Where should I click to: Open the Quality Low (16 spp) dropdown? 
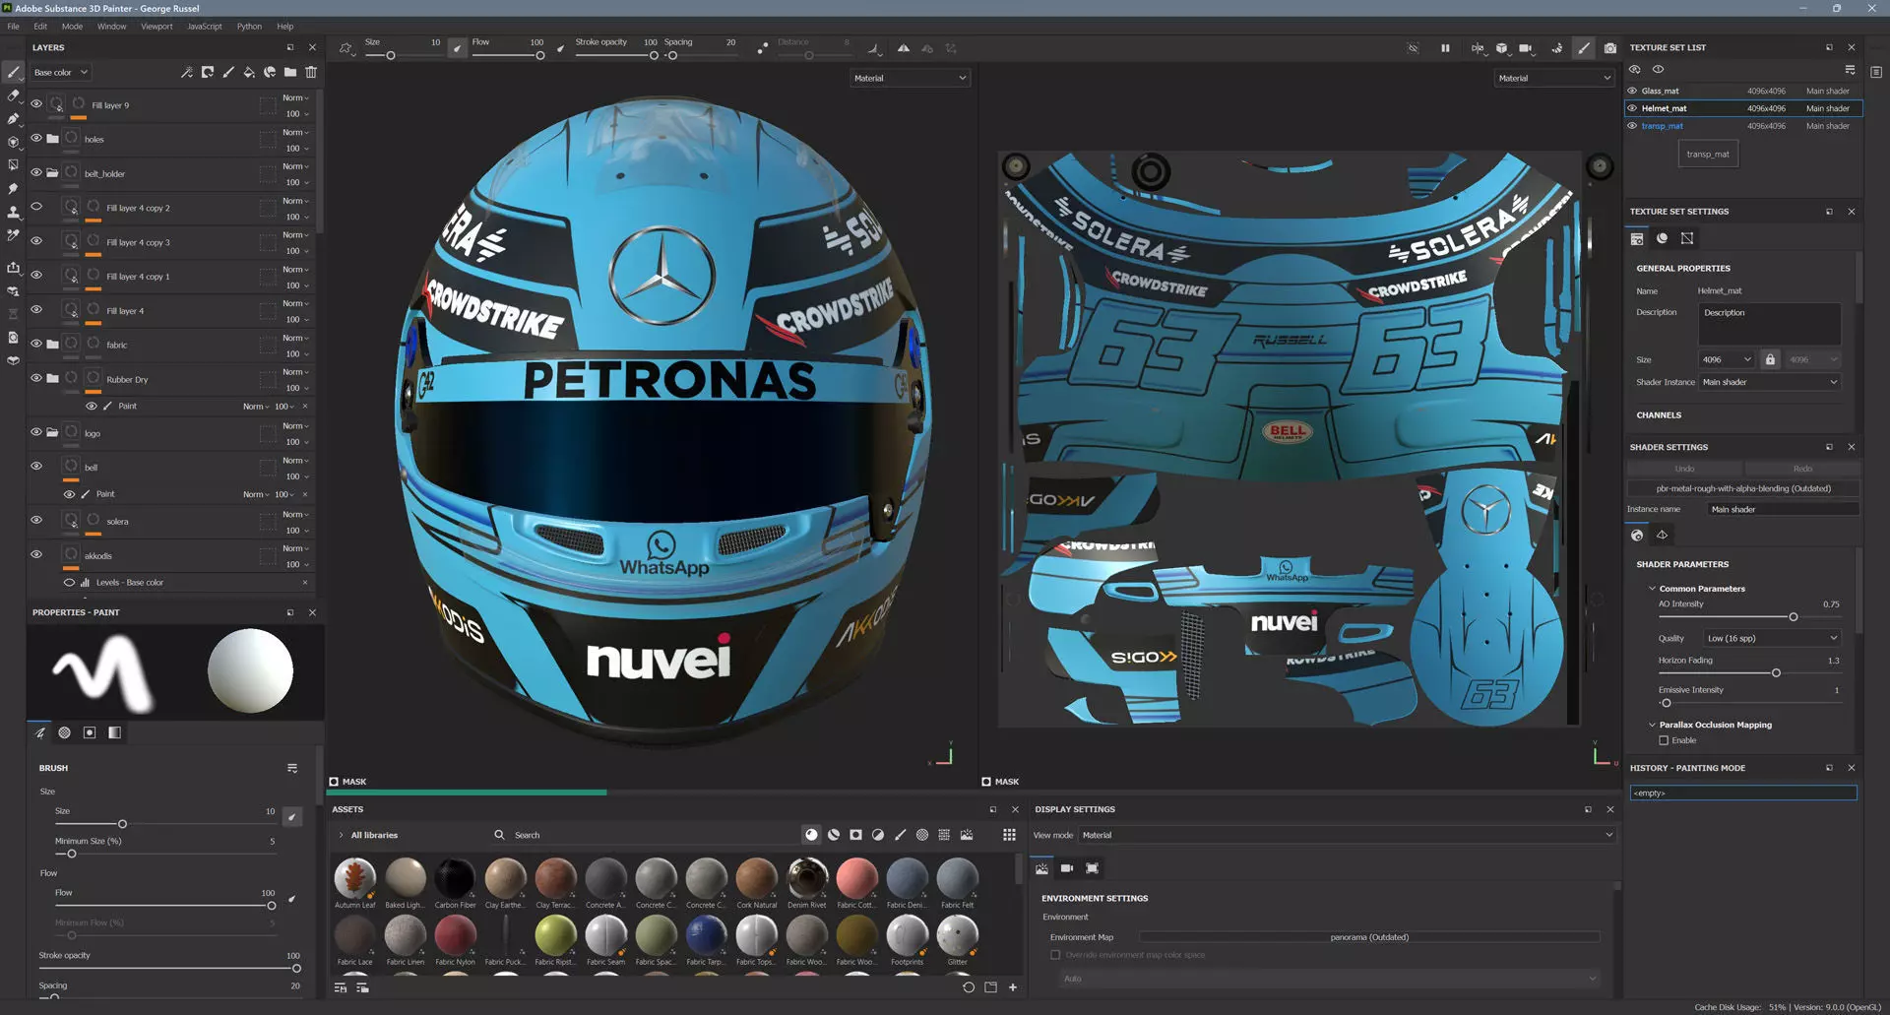1771,638
